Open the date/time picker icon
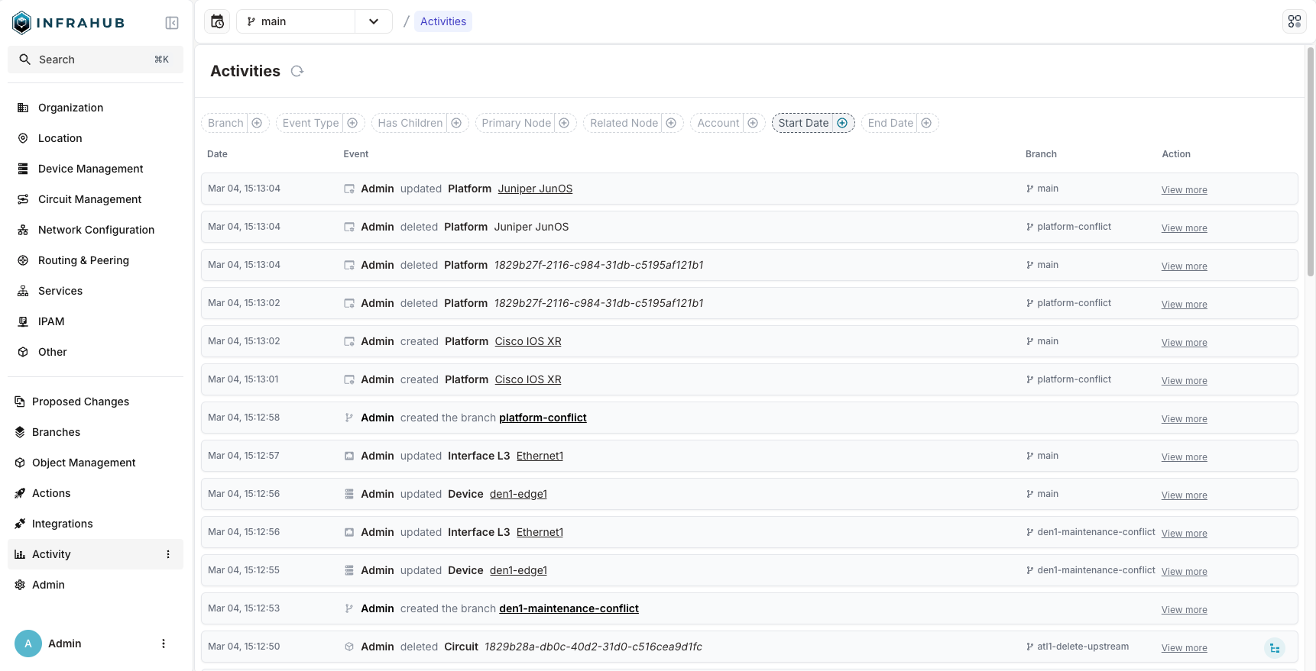The height and width of the screenshot is (671, 1316). pyautogui.click(x=218, y=21)
